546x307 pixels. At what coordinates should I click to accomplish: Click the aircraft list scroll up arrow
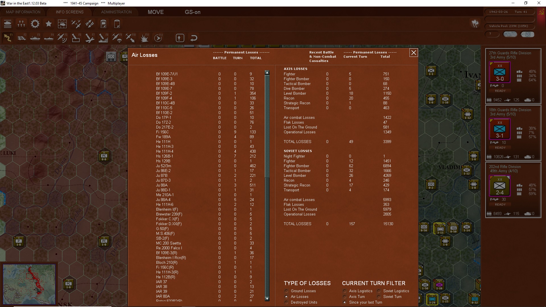[267, 73]
